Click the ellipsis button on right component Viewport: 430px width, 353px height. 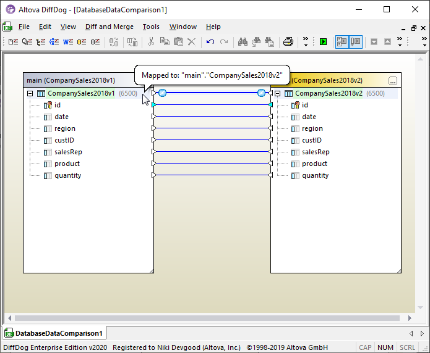coord(392,81)
